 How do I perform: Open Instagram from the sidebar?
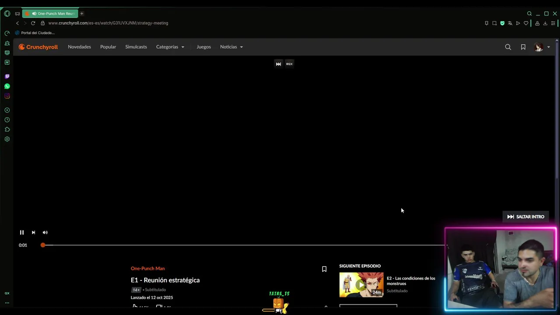(x=7, y=96)
